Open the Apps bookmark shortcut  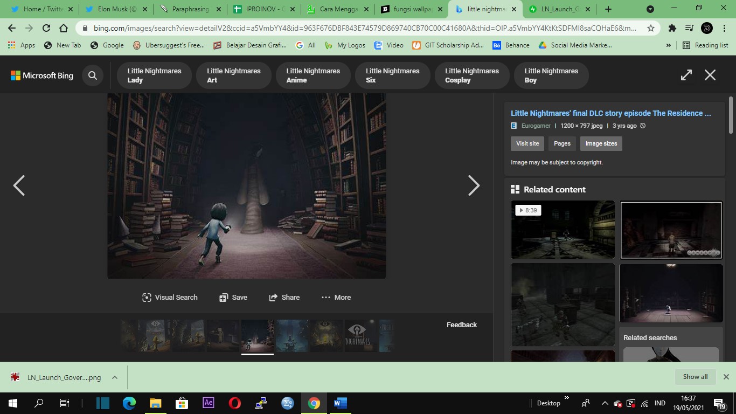click(x=22, y=45)
